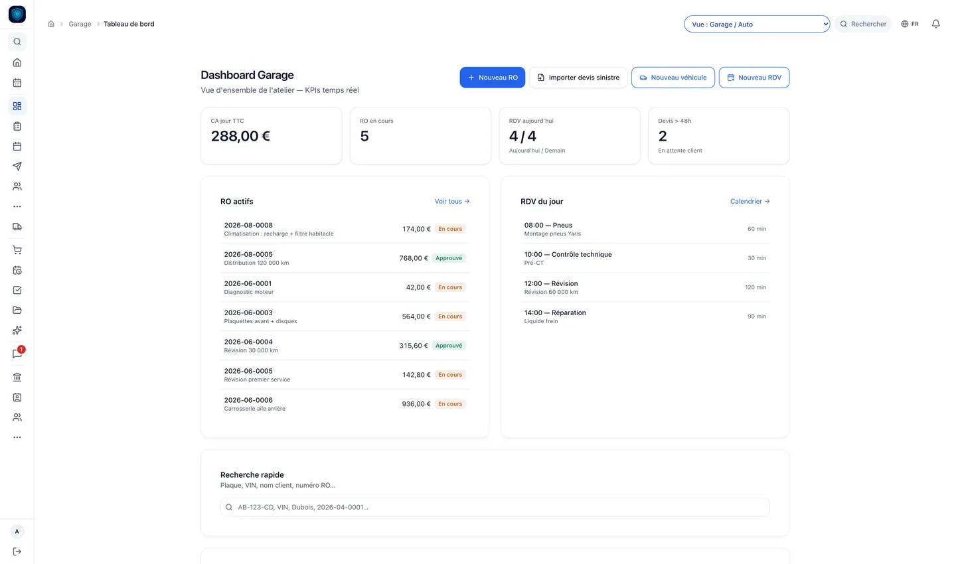Click the bank building icon
This screenshot has height=564, width=956.
[17, 377]
